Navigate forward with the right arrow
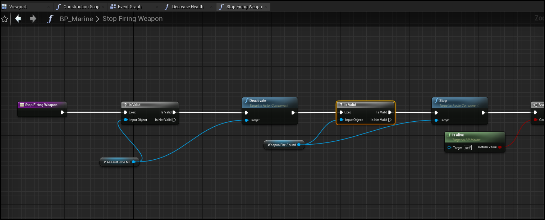 (x=33, y=19)
